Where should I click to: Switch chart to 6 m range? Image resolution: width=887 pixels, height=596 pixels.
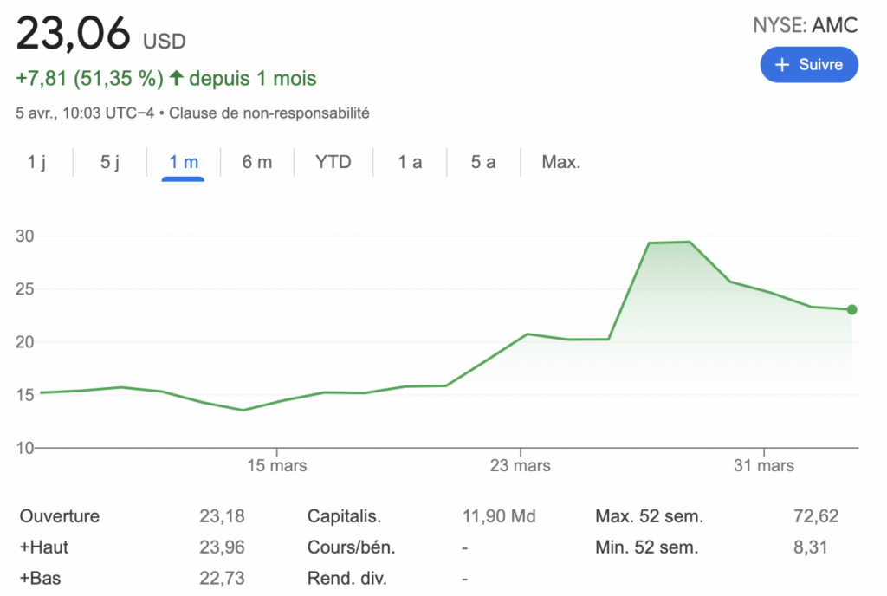pos(257,162)
